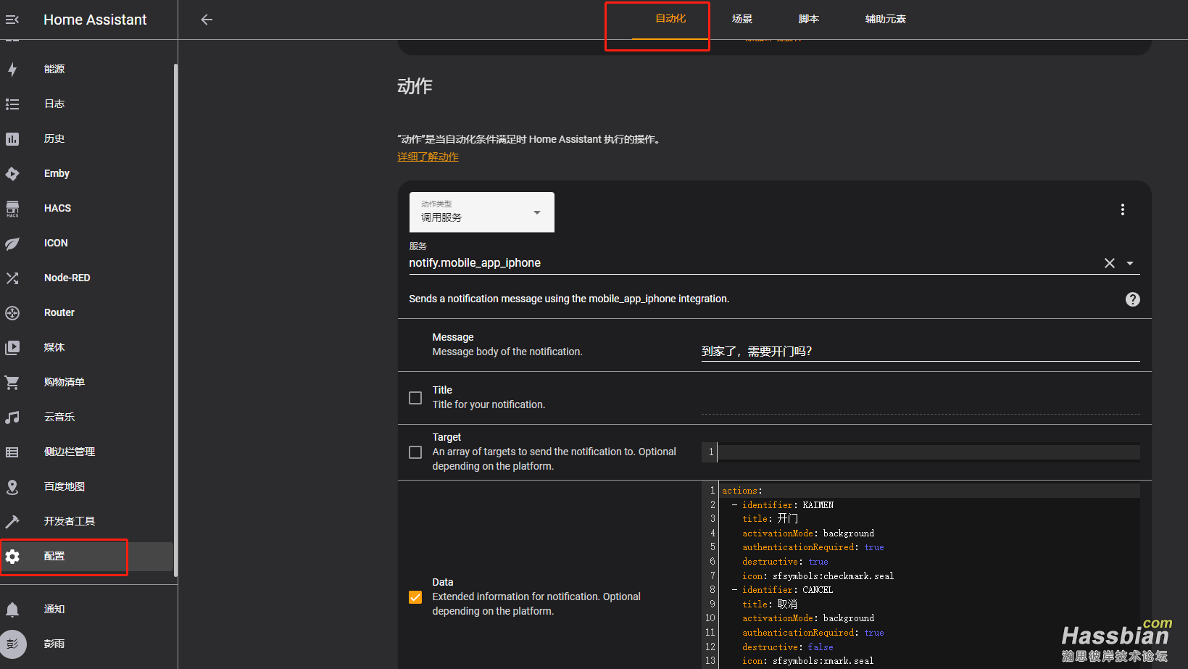Clear the service field with X

[x=1110, y=263]
